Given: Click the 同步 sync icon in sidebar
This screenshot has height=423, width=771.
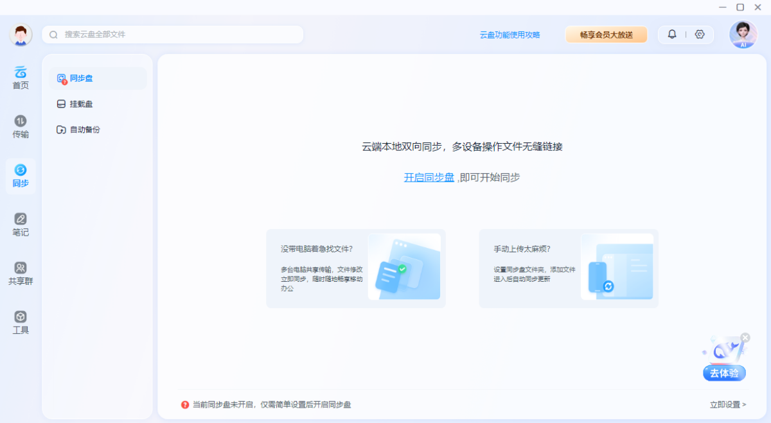Looking at the screenshot, I should (20, 176).
